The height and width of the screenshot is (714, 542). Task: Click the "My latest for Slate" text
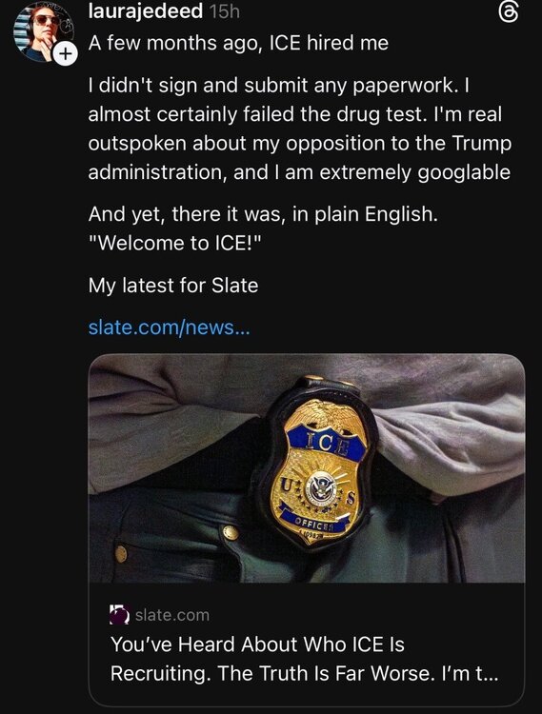click(173, 286)
